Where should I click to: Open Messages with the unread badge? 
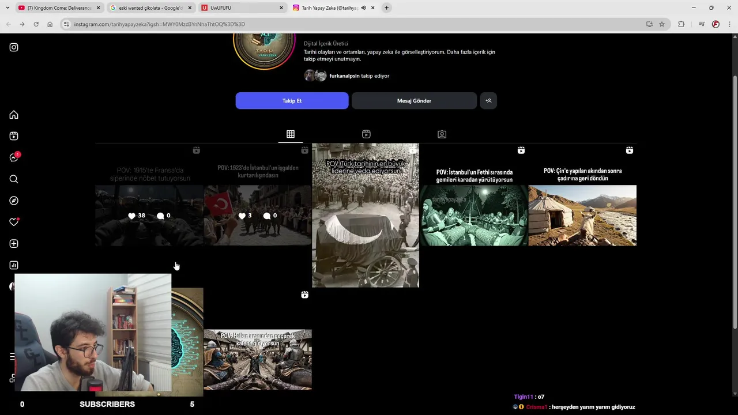(14, 157)
